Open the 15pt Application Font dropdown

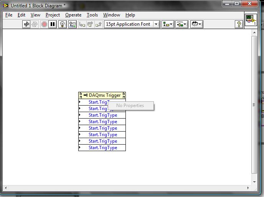(x=132, y=24)
